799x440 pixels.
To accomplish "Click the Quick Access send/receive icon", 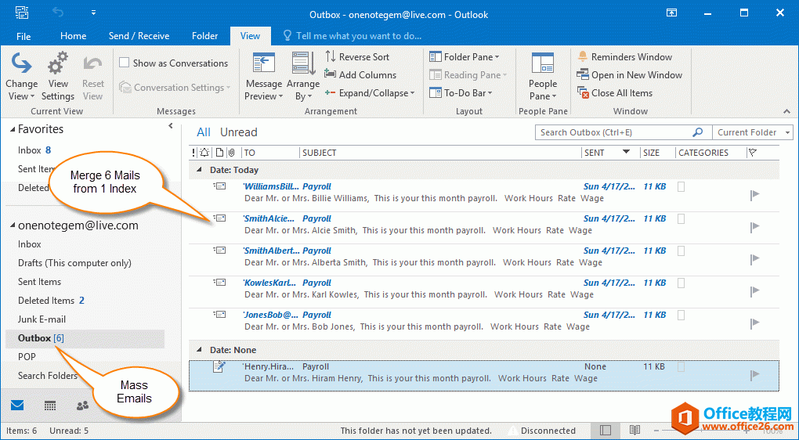I will coord(22,13).
